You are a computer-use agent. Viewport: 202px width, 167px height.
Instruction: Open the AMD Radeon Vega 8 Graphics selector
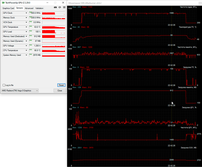pyautogui.click(x=20, y=91)
